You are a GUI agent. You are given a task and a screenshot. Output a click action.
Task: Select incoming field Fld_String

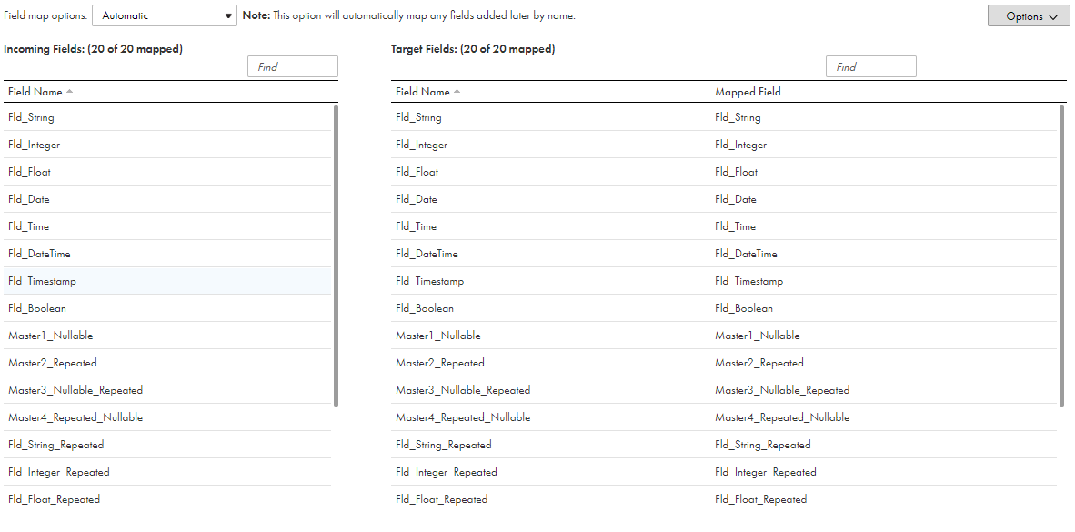click(31, 117)
